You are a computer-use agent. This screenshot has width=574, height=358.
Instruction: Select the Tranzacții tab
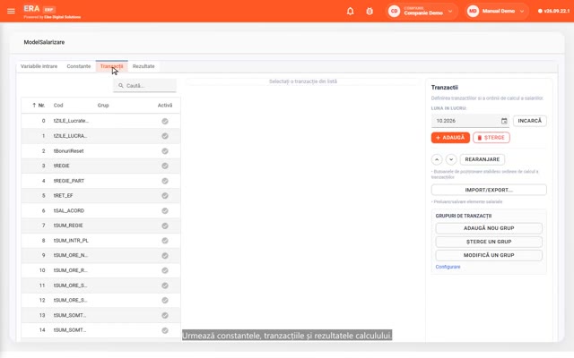coord(111,66)
